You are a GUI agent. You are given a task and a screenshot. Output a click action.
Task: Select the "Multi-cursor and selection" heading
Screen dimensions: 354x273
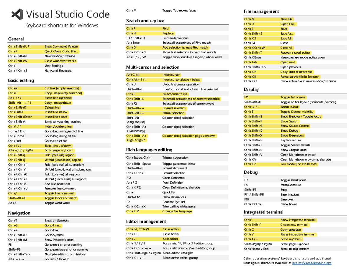(x=153, y=67)
